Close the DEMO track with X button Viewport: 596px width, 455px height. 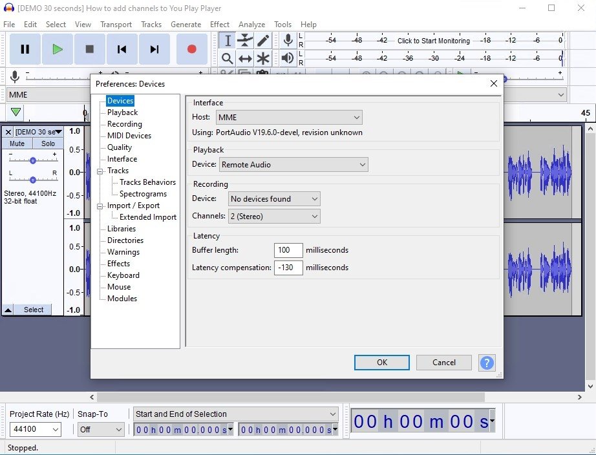tap(8, 132)
